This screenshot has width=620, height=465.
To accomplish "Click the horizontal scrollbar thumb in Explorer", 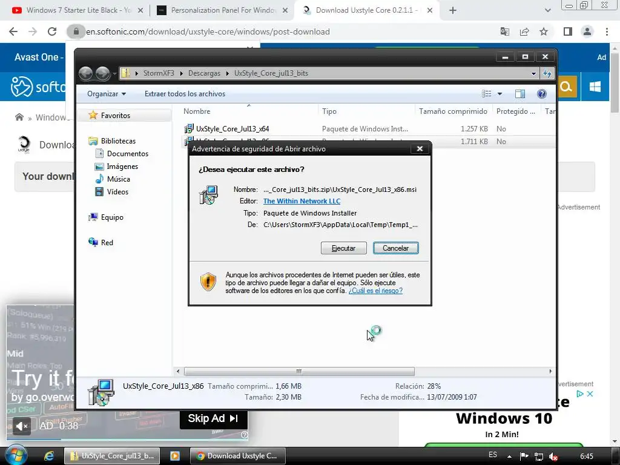I will pos(299,371).
